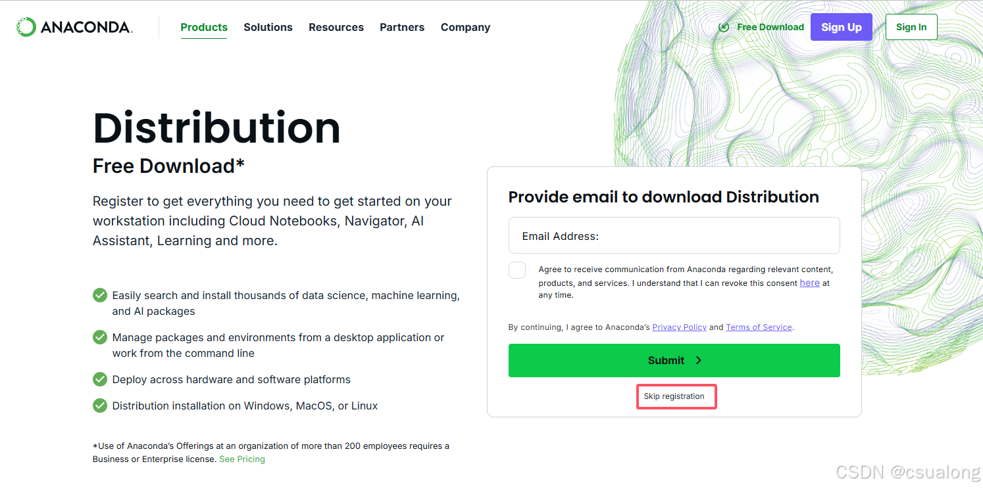Click the 'Deploy across hardware and software platforms' text
The image size is (983, 489).
[x=232, y=379]
